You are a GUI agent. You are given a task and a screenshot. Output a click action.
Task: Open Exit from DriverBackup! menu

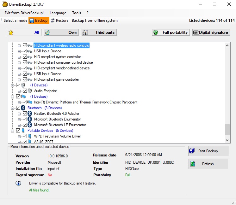pyautogui.click(x=24, y=13)
